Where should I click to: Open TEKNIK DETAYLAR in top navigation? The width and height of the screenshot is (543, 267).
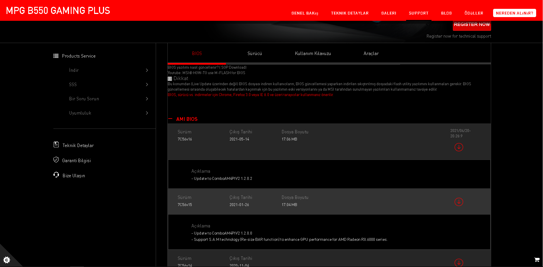pos(350,13)
